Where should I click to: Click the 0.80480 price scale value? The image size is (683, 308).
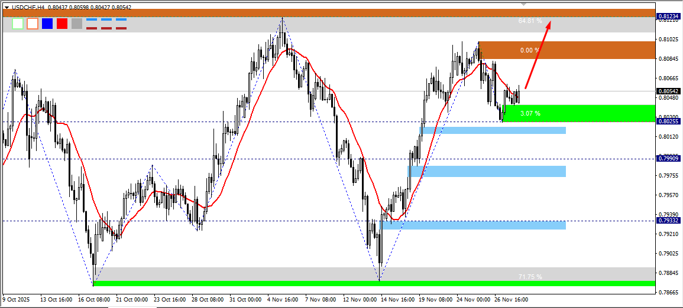click(669, 98)
